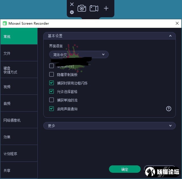This screenshot has width=182, height=179.
Task: Click the help question mark icon
Action: tap(168, 109)
